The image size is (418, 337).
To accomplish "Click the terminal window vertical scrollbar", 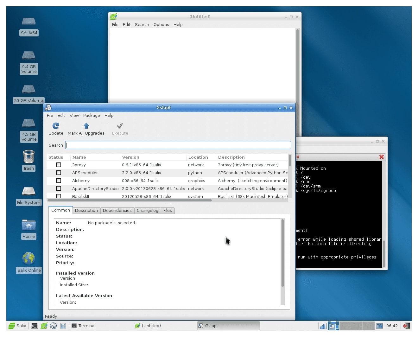I will [x=384, y=254].
